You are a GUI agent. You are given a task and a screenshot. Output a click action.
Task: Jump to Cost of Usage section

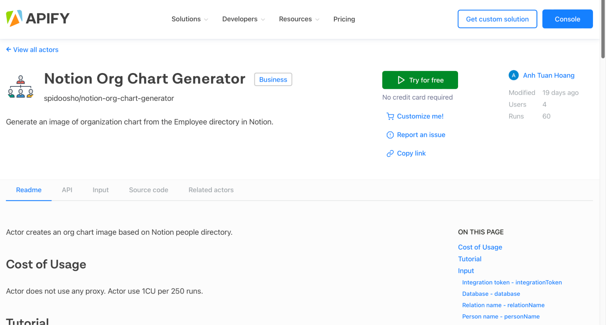[x=480, y=247]
